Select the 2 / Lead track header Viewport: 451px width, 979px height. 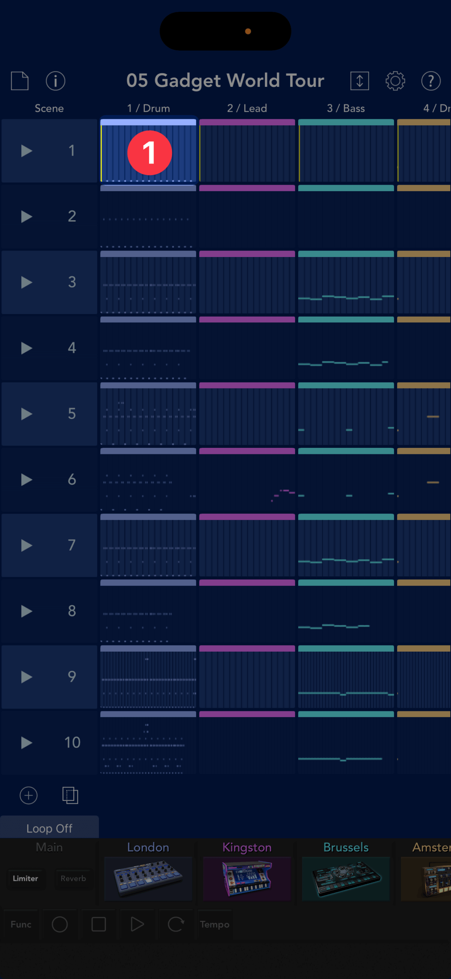[247, 108]
